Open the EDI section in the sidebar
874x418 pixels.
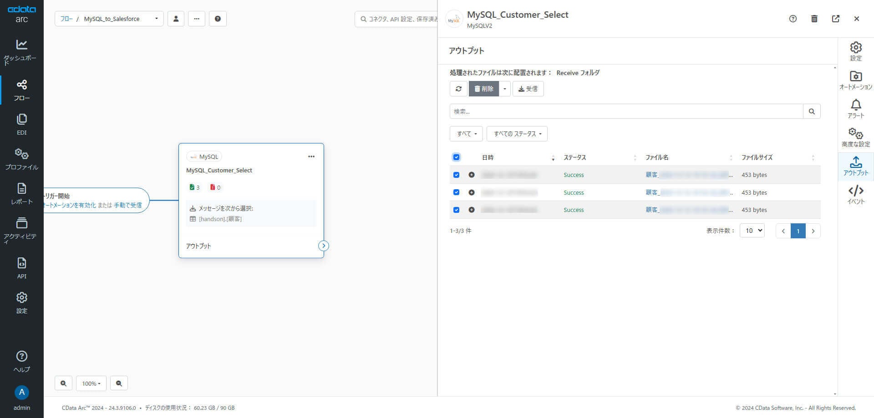[21, 125]
